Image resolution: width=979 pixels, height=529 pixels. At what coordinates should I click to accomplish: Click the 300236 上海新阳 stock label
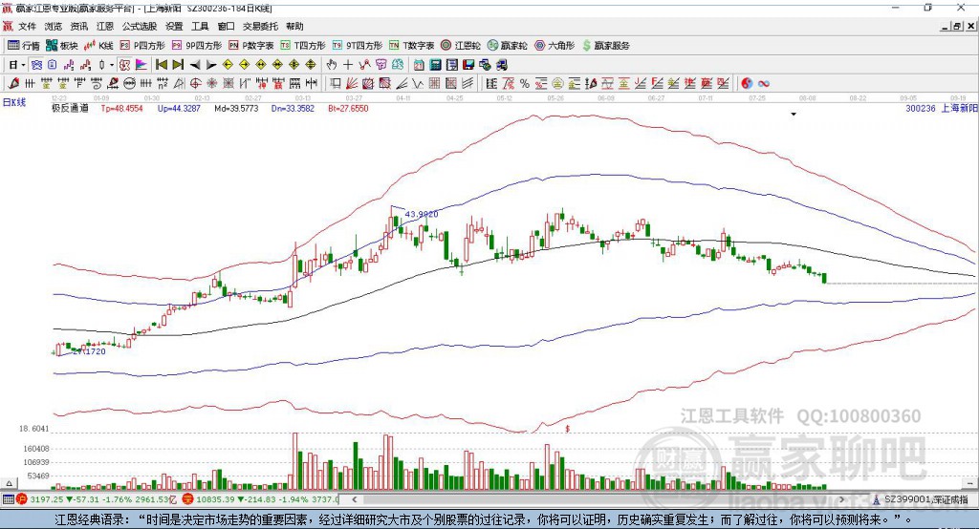click(942, 108)
